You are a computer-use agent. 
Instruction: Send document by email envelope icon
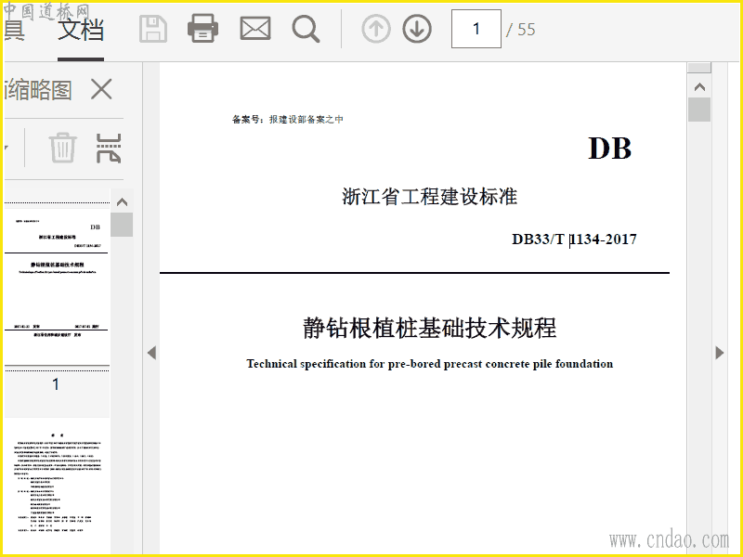[x=254, y=29]
